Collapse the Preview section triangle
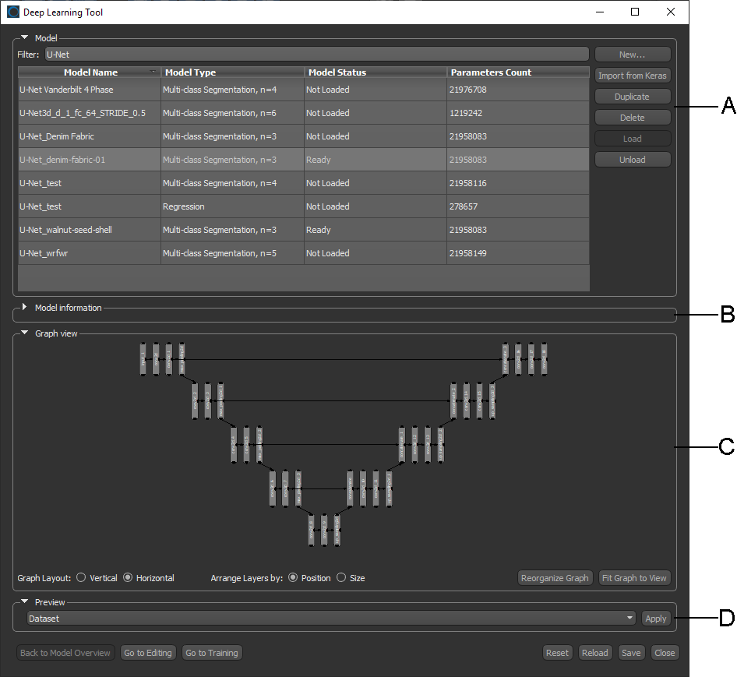 pyautogui.click(x=24, y=602)
